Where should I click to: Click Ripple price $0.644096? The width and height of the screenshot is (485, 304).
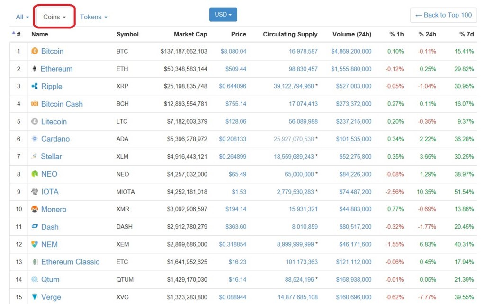pyautogui.click(x=233, y=86)
